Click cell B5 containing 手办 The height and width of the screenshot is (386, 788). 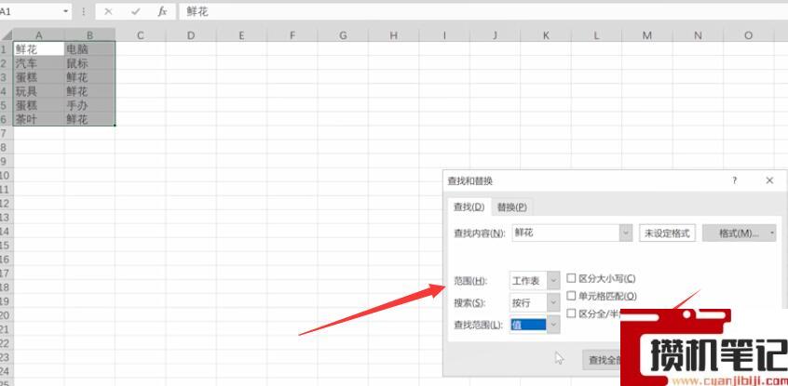pos(89,105)
